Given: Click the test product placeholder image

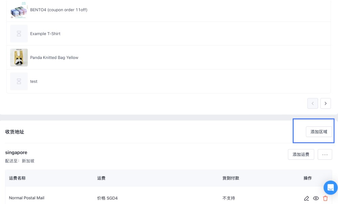Looking at the screenshot, I should (19, 81).
